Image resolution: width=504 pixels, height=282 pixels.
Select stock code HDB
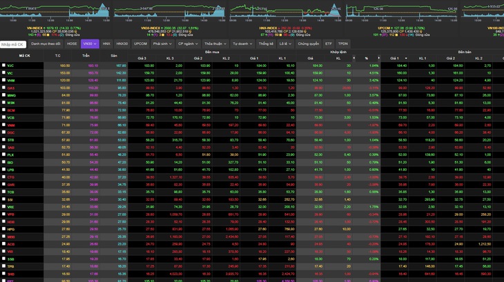point(11,222)
